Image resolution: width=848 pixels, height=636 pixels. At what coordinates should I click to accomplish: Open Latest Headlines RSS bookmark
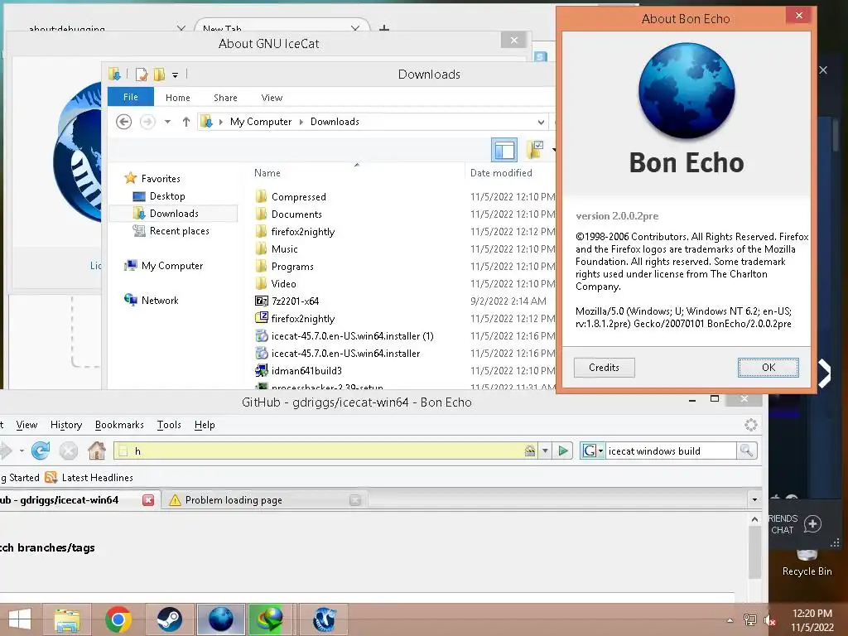(89, 478)
